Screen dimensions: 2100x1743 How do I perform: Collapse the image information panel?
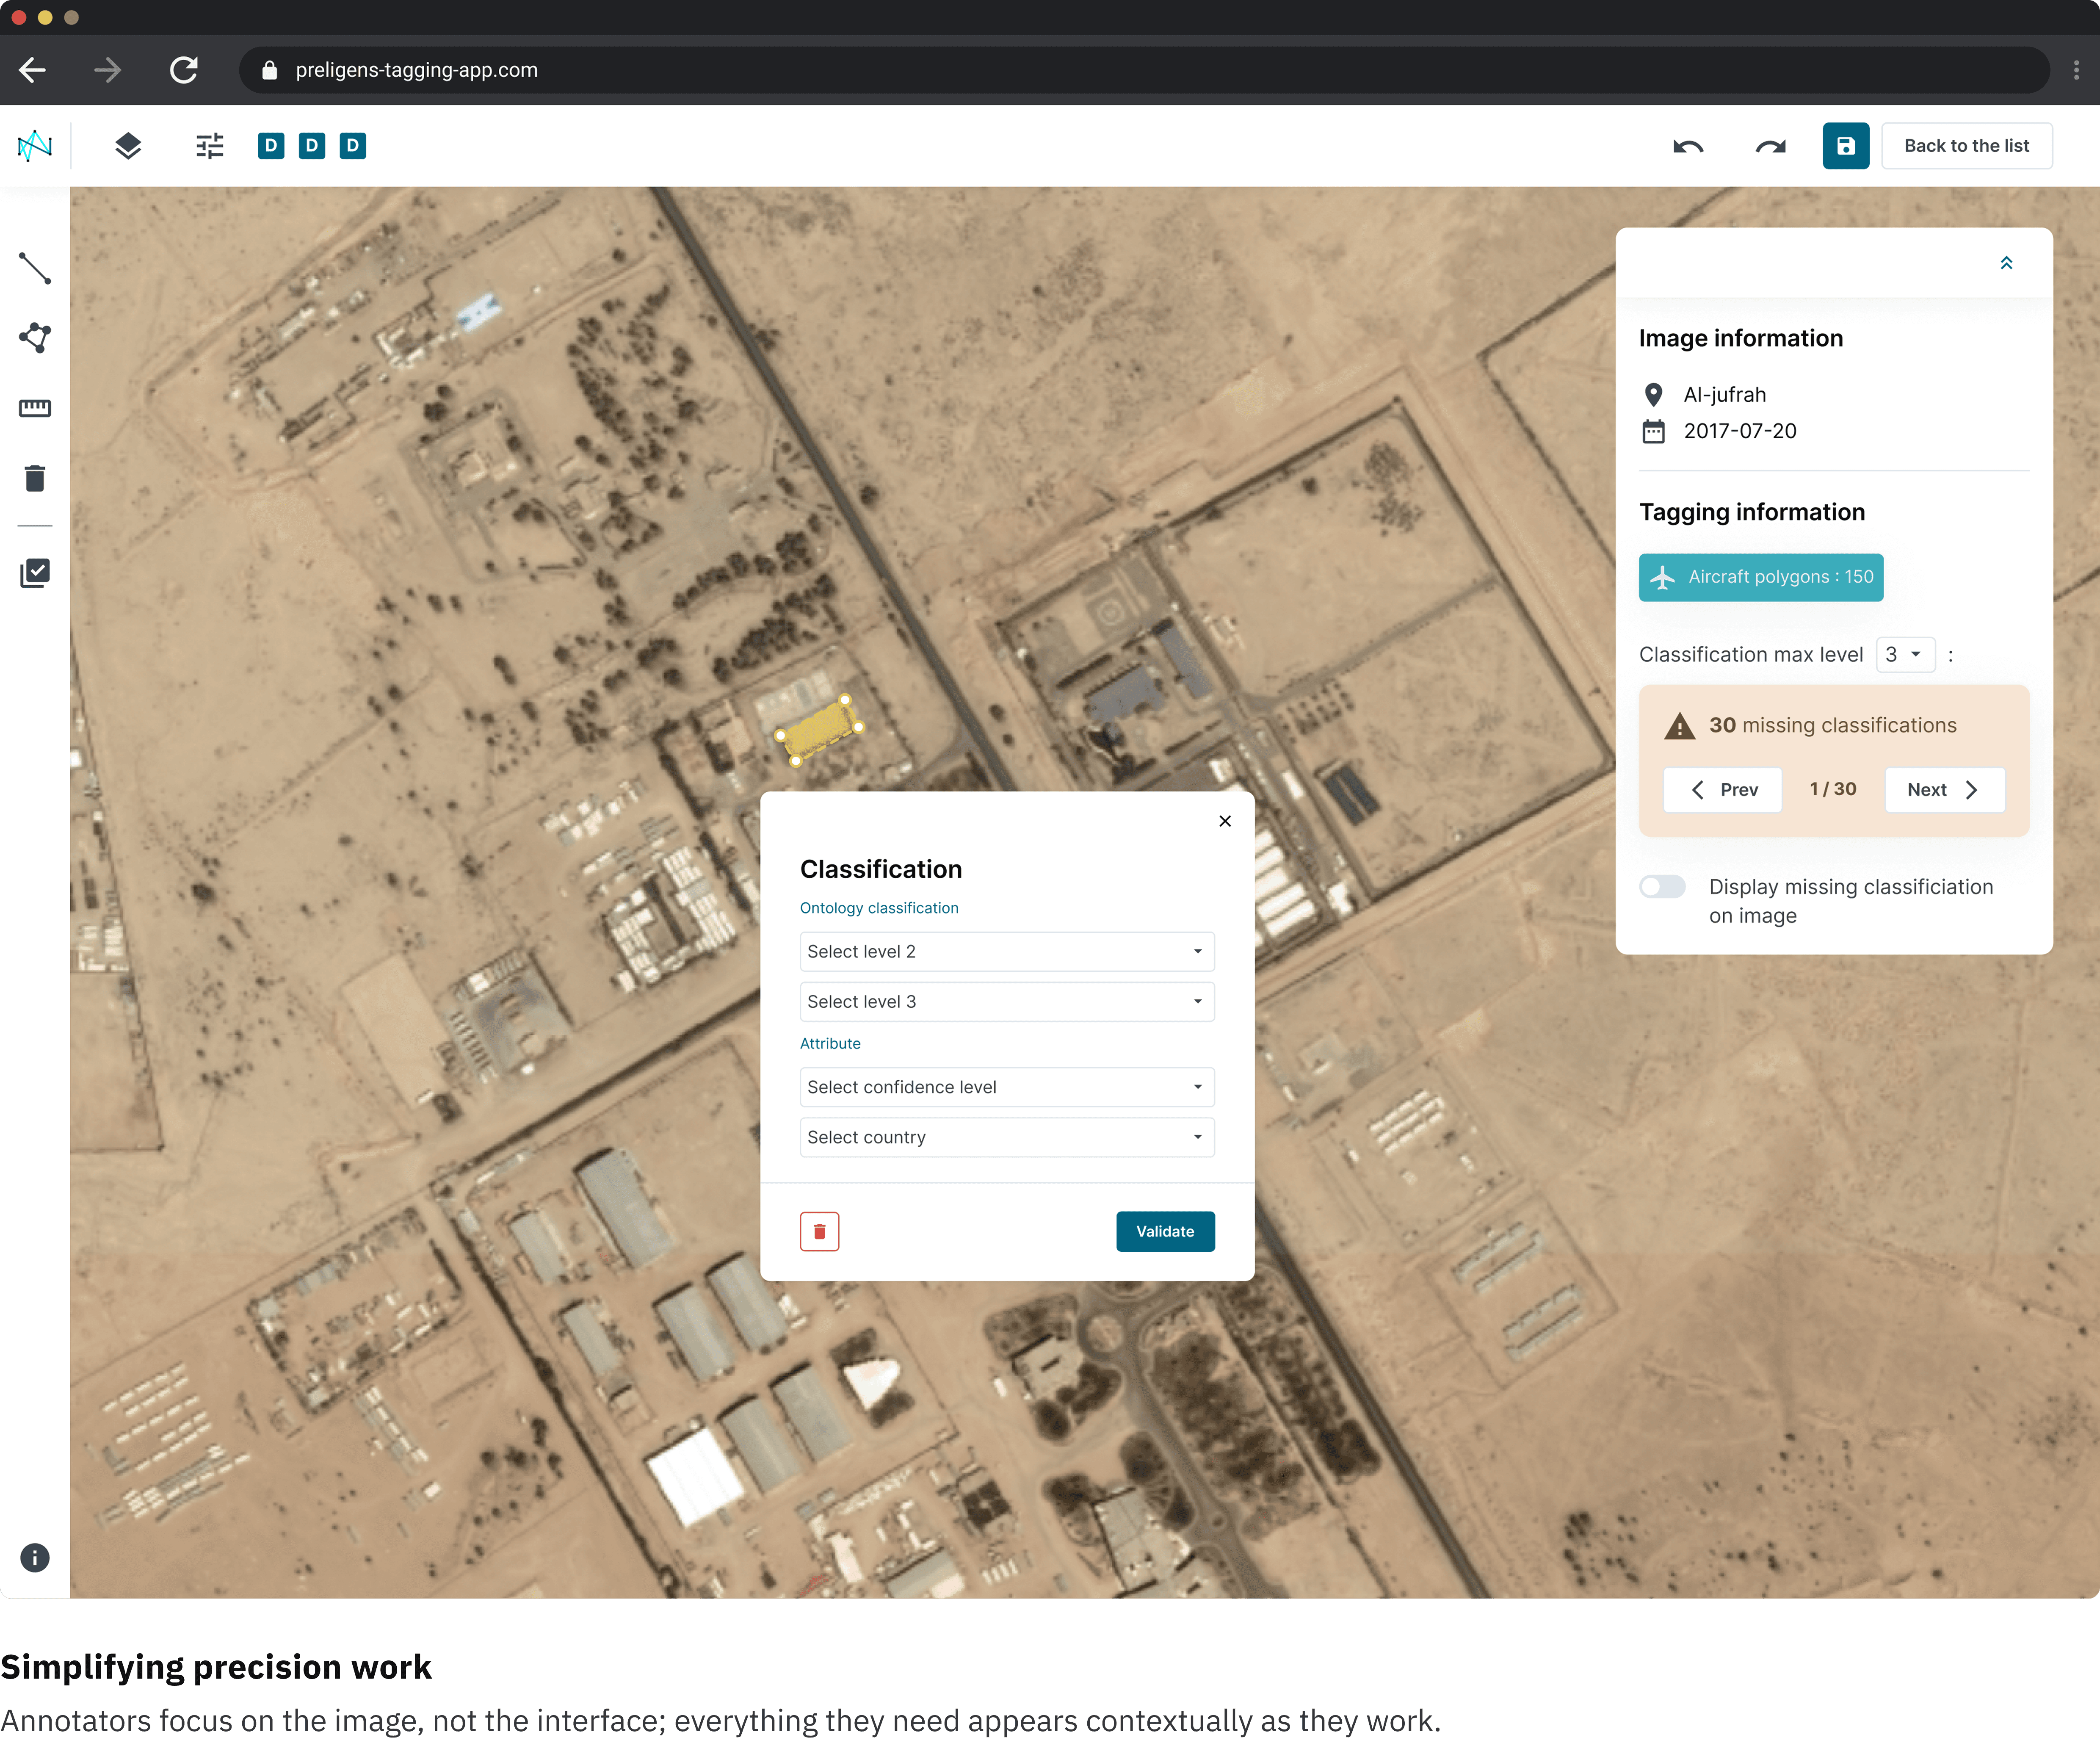[2006, 263]
